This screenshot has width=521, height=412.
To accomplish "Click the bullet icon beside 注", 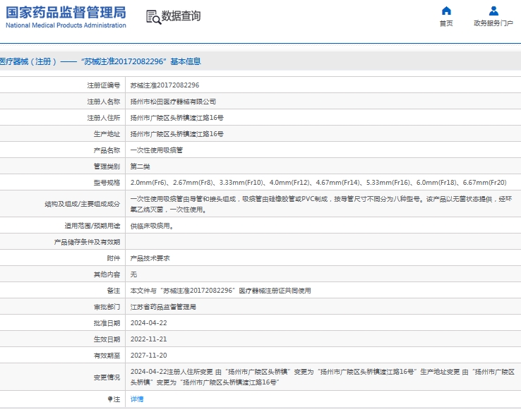I will click(110, 399).
